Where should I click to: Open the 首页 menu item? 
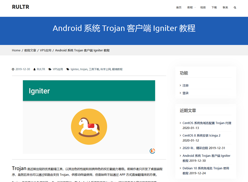(x=179, y=7)
